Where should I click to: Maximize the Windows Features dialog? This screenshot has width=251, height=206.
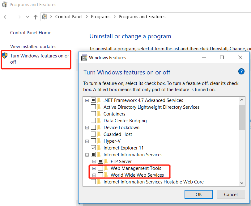coord(222,57)
